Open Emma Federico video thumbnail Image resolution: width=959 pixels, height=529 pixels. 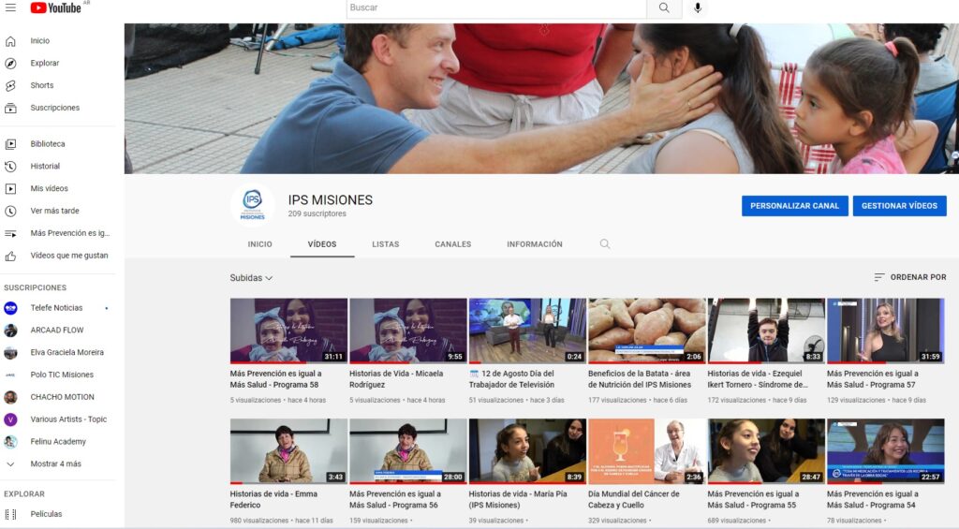(288, 451)
